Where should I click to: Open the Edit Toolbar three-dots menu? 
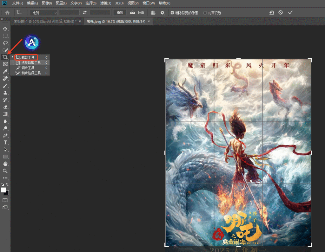point(5,178)
